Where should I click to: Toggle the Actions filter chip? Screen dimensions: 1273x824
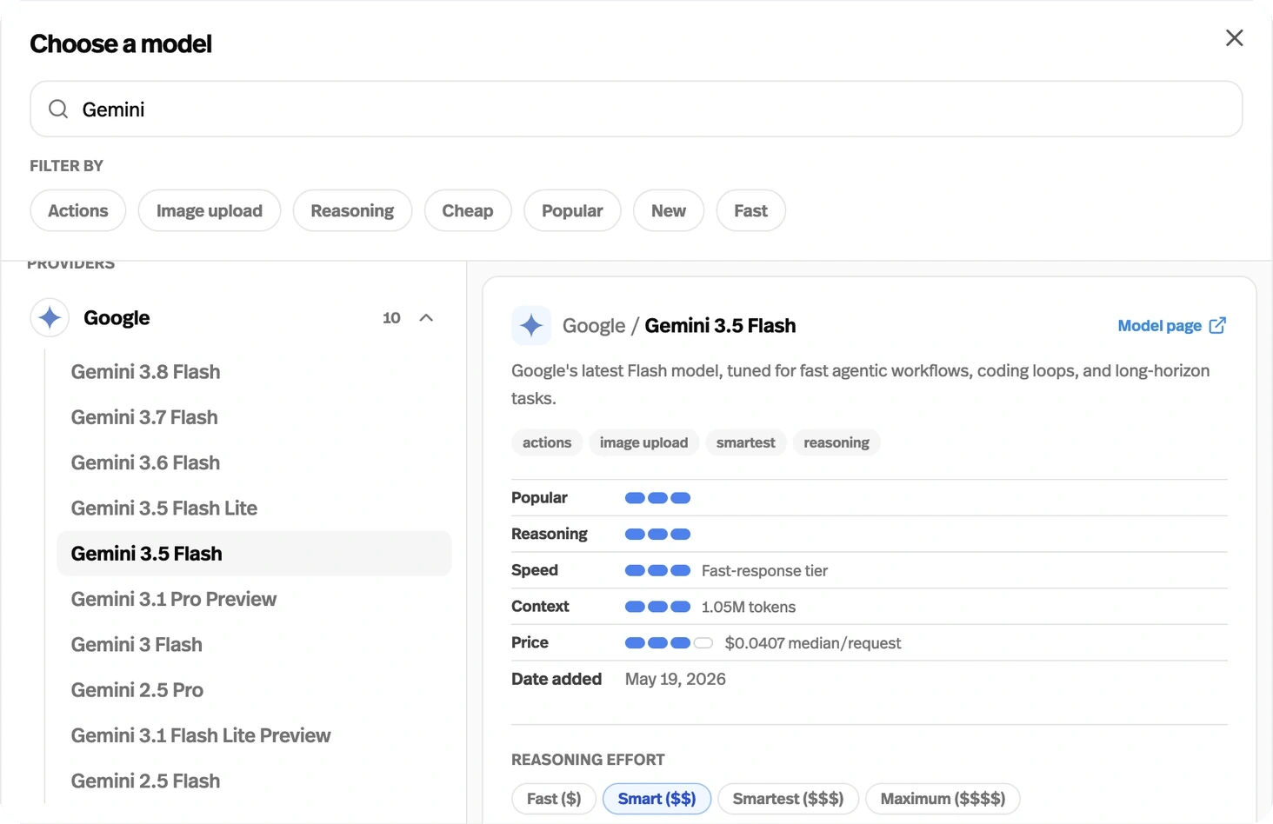(x=78, y=210)
